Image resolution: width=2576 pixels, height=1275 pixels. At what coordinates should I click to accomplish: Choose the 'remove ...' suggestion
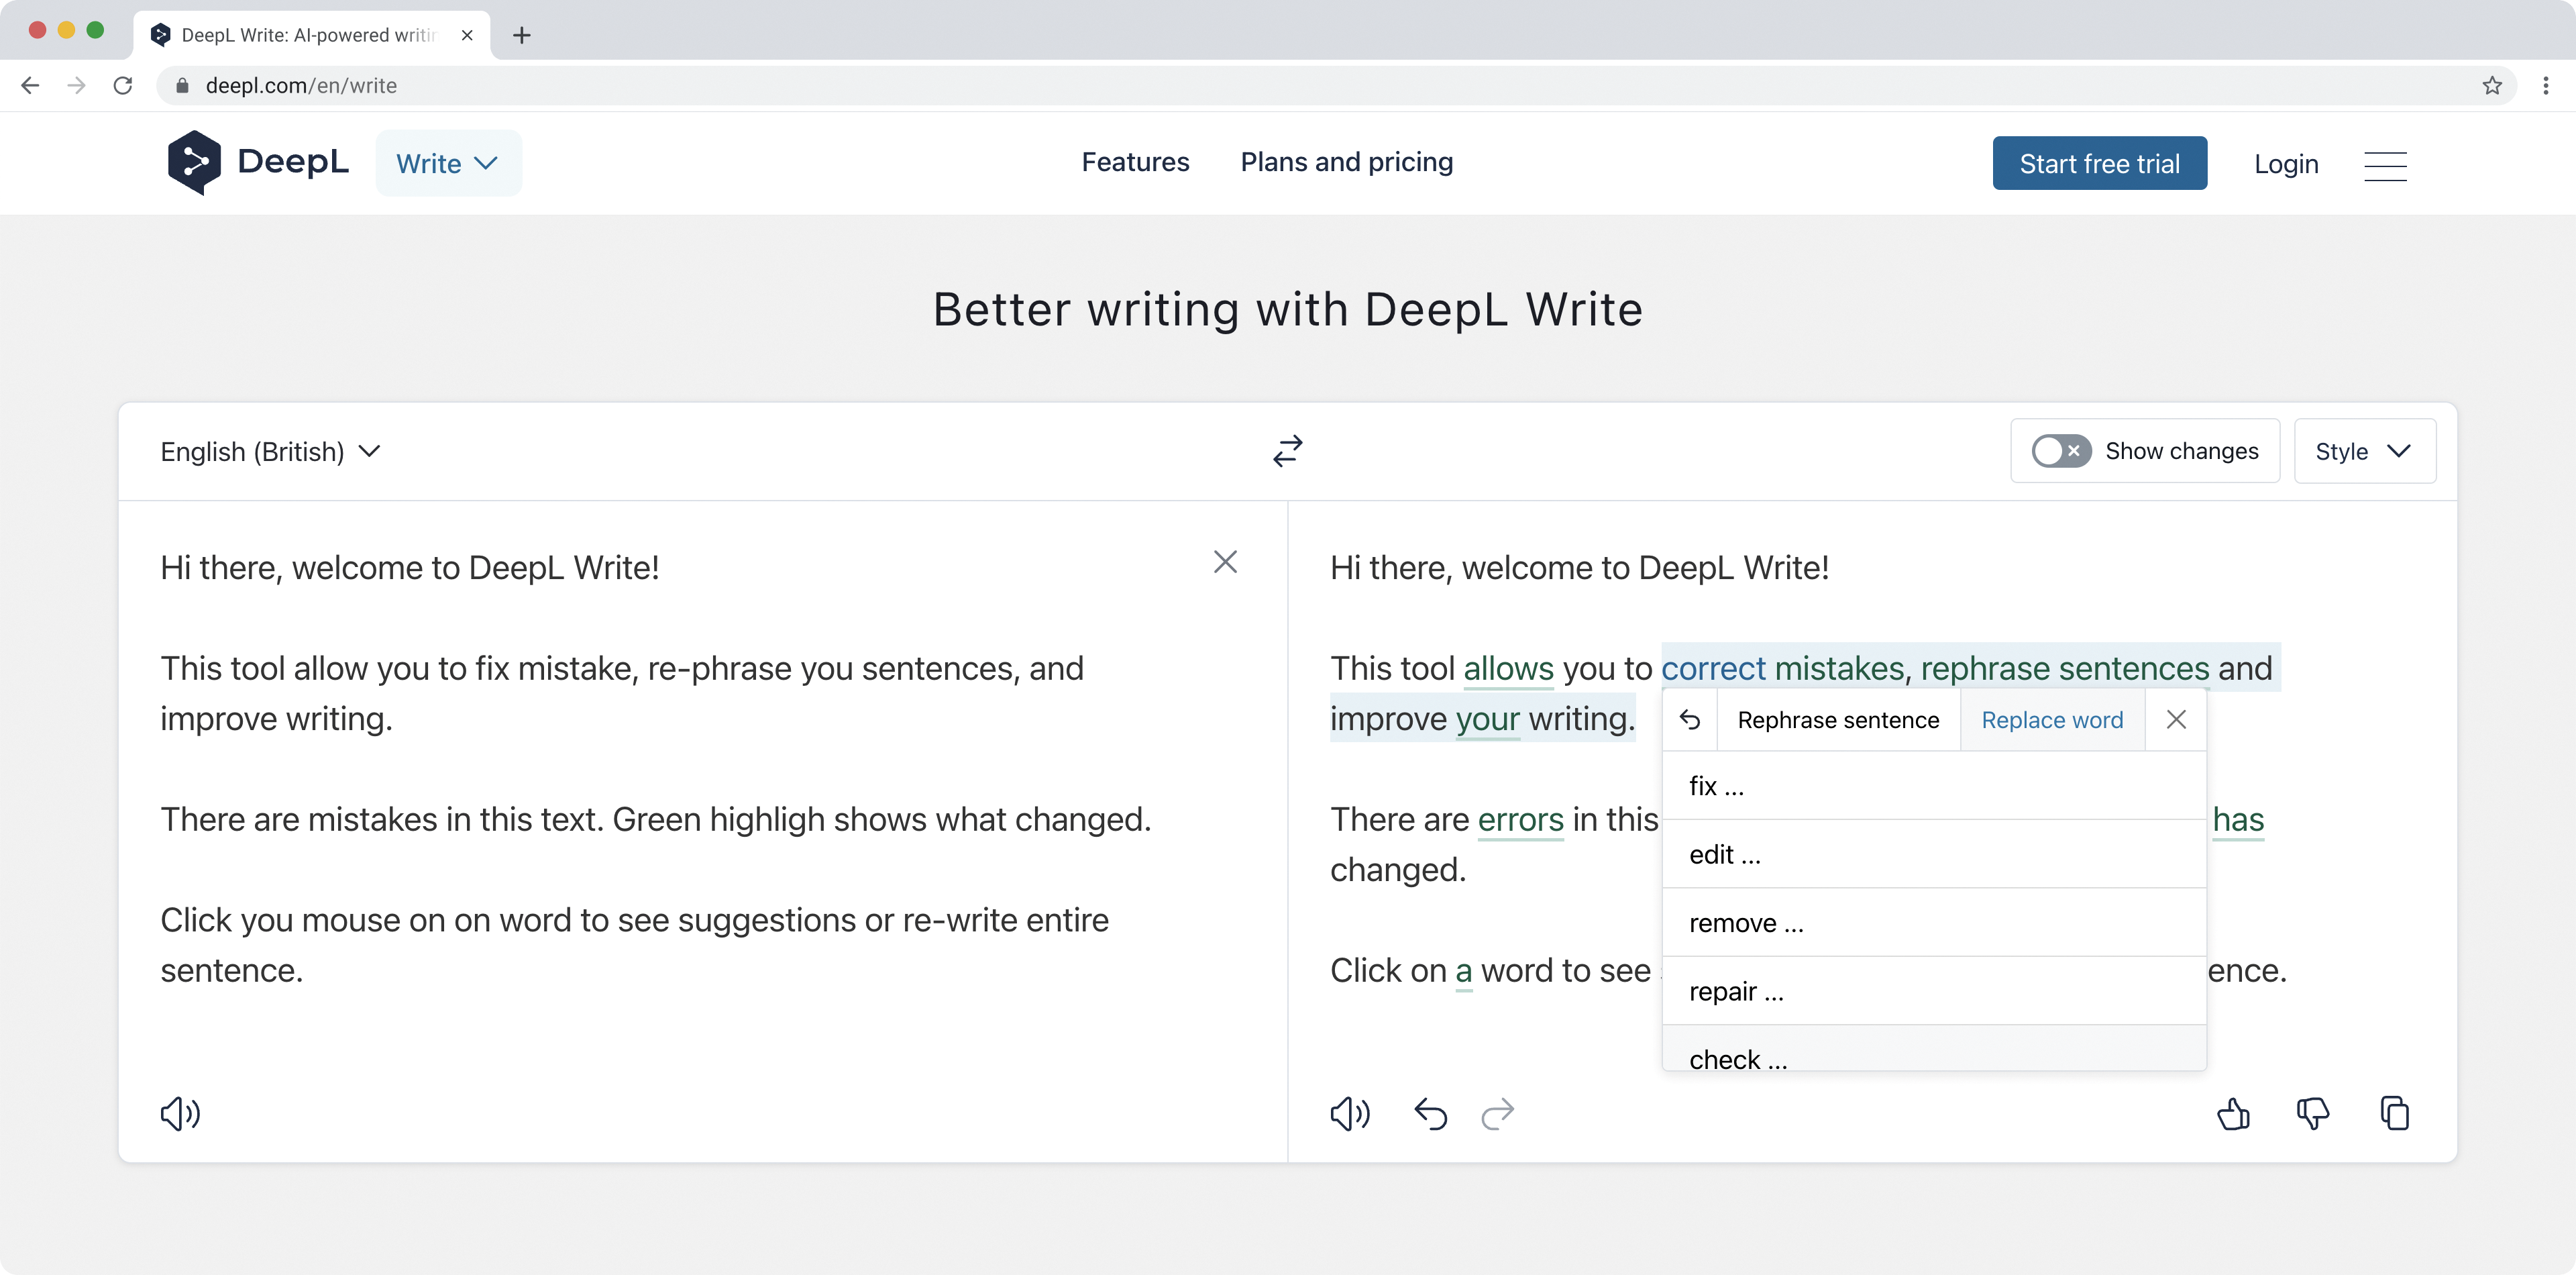(1934, 923)
